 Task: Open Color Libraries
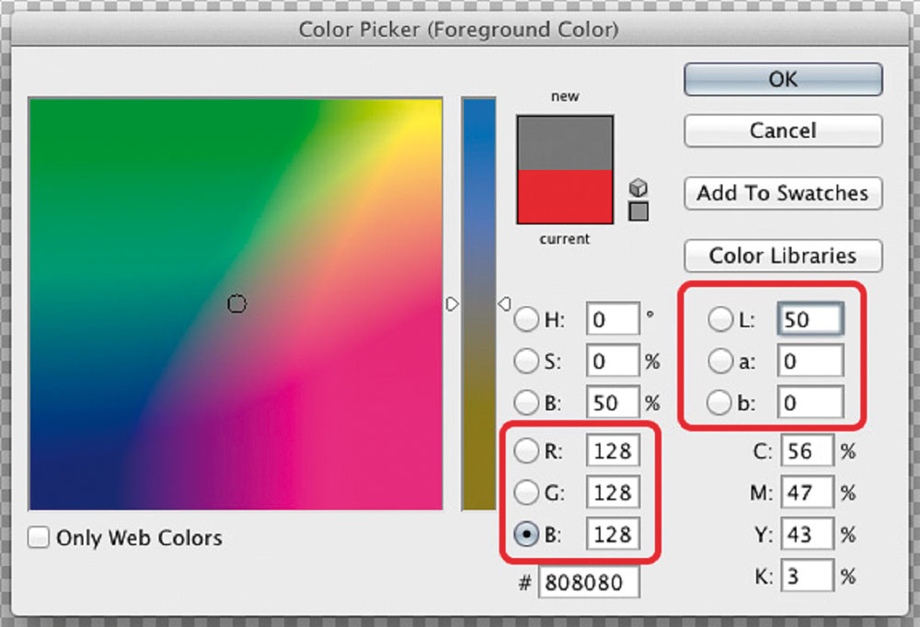point(783,256)
